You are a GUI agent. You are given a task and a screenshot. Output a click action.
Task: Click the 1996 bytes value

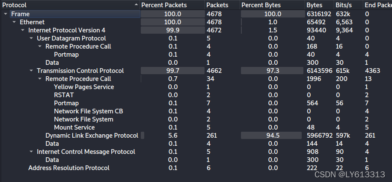click(x=314, y=79)
